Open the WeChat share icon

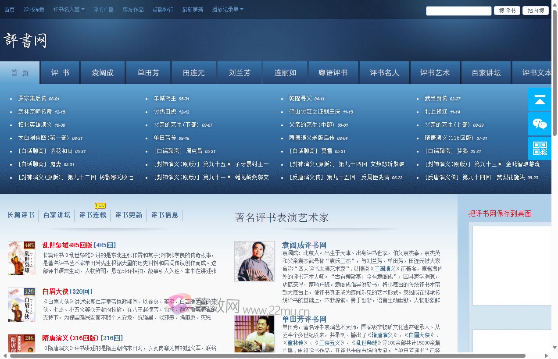(x=540, y=124)
